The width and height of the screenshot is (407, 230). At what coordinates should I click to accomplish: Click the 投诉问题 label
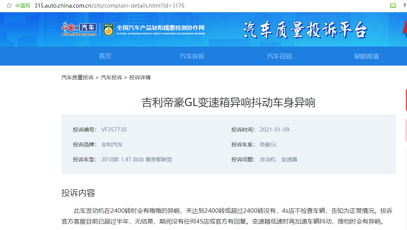(243, 159)
